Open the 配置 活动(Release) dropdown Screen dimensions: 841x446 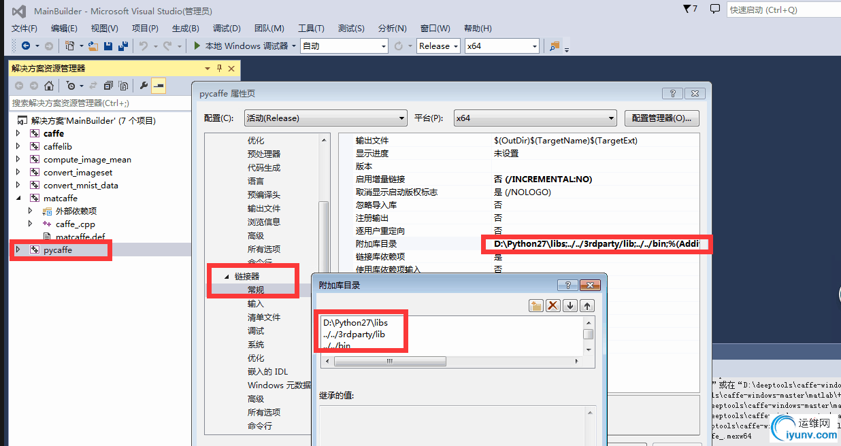(325, 118)
